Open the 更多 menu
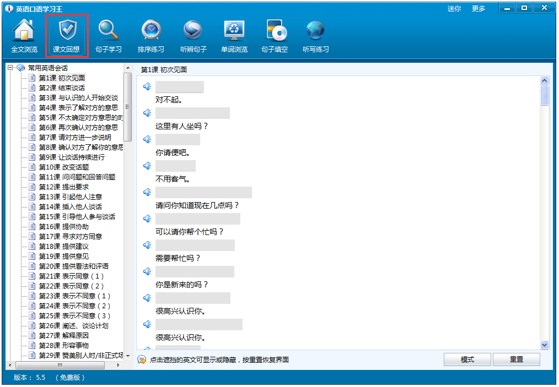The image size is (559, 387). coord(478,9)
